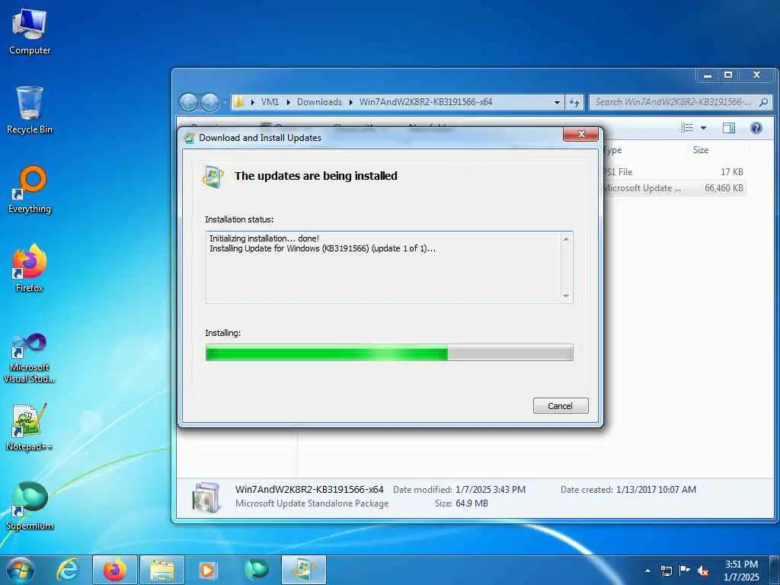780x585 pixels.
Task: Click the package icon in details pane
Action: click(206, 497)
